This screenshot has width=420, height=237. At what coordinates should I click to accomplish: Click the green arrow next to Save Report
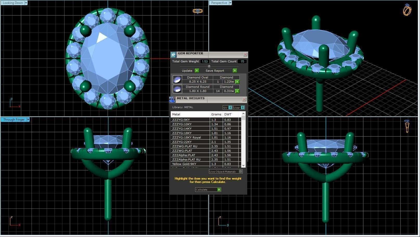(x=235, y=71)
